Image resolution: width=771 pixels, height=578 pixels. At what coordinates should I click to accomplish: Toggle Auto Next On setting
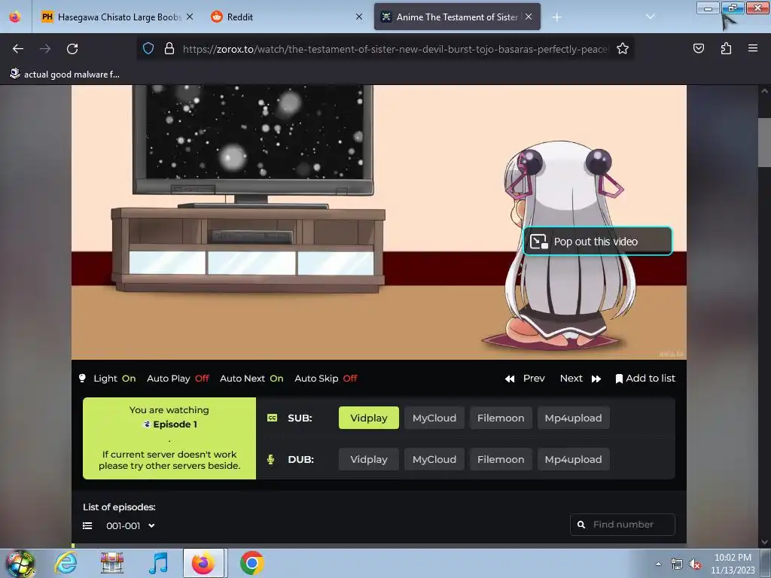pyautogui.click(x=251, y=379)
